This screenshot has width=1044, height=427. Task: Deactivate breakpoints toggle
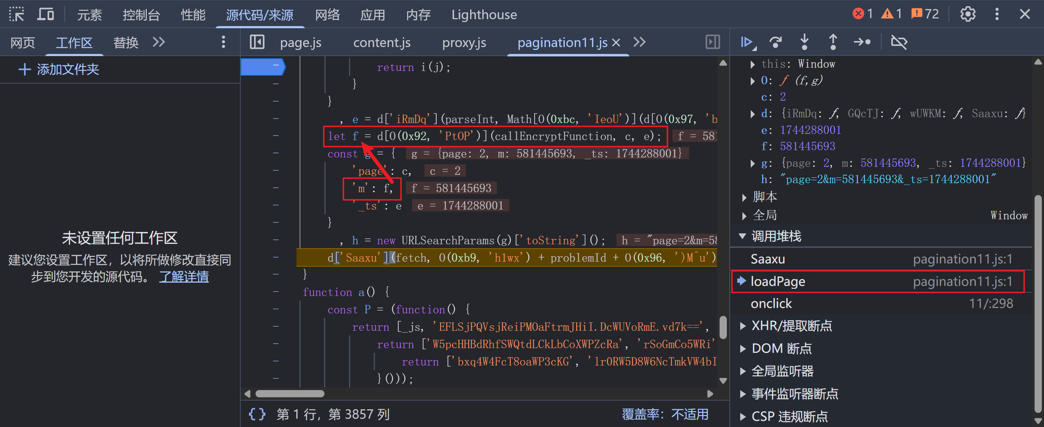pos(899,42)
